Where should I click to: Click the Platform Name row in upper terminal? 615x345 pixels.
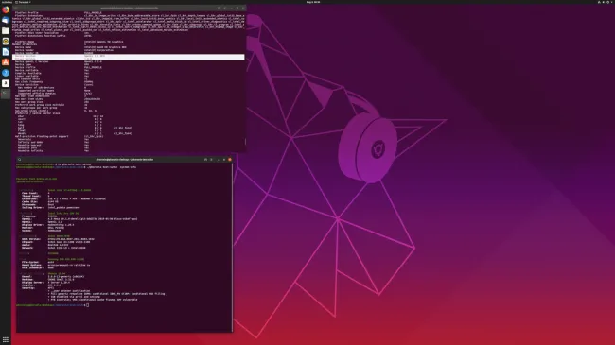click(69, 42)
